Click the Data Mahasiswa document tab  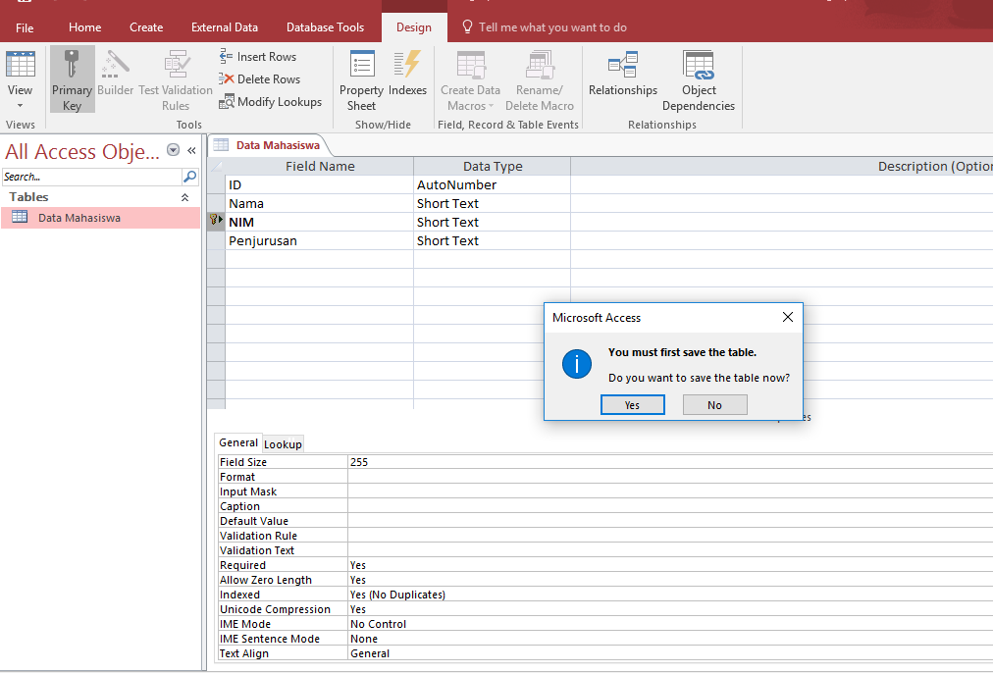[278, 145]
